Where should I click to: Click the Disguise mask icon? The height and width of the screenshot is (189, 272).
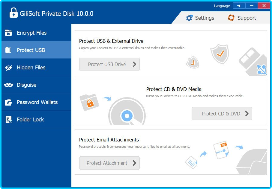pos(8,85)
